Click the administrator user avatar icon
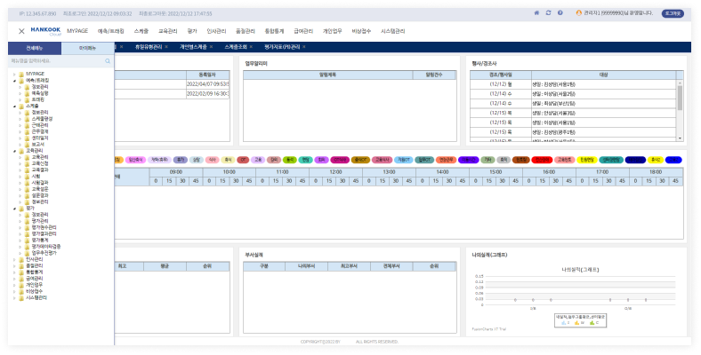The width and height of the screenshot is (701, 355). pyautogui.click(x=579, y=13)
